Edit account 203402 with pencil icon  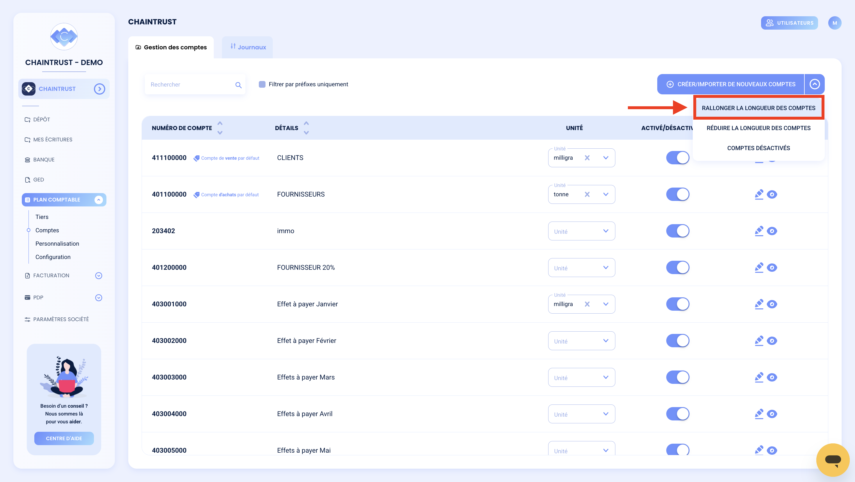pos(759,231)
